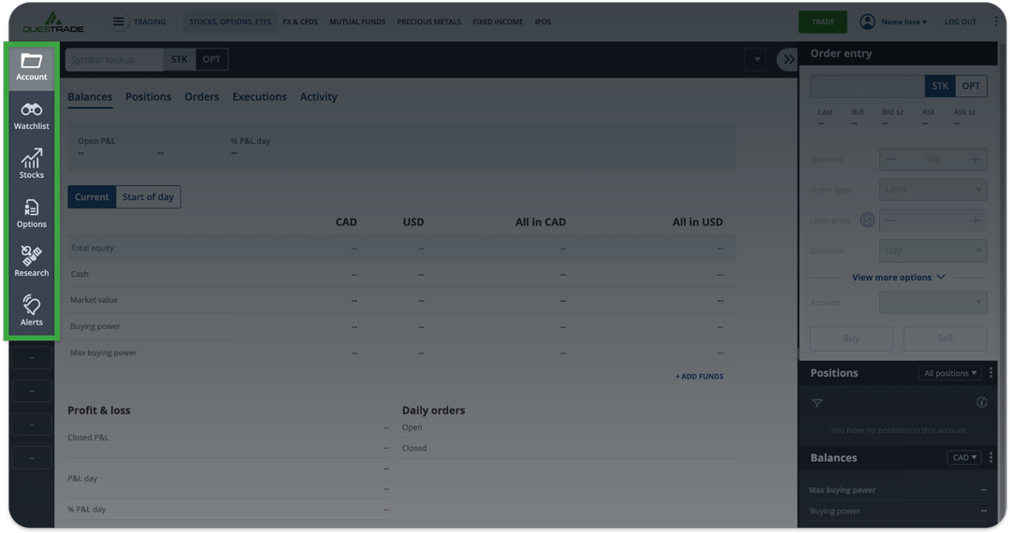
Task: Click the Sell button
Action: [945, 339]
